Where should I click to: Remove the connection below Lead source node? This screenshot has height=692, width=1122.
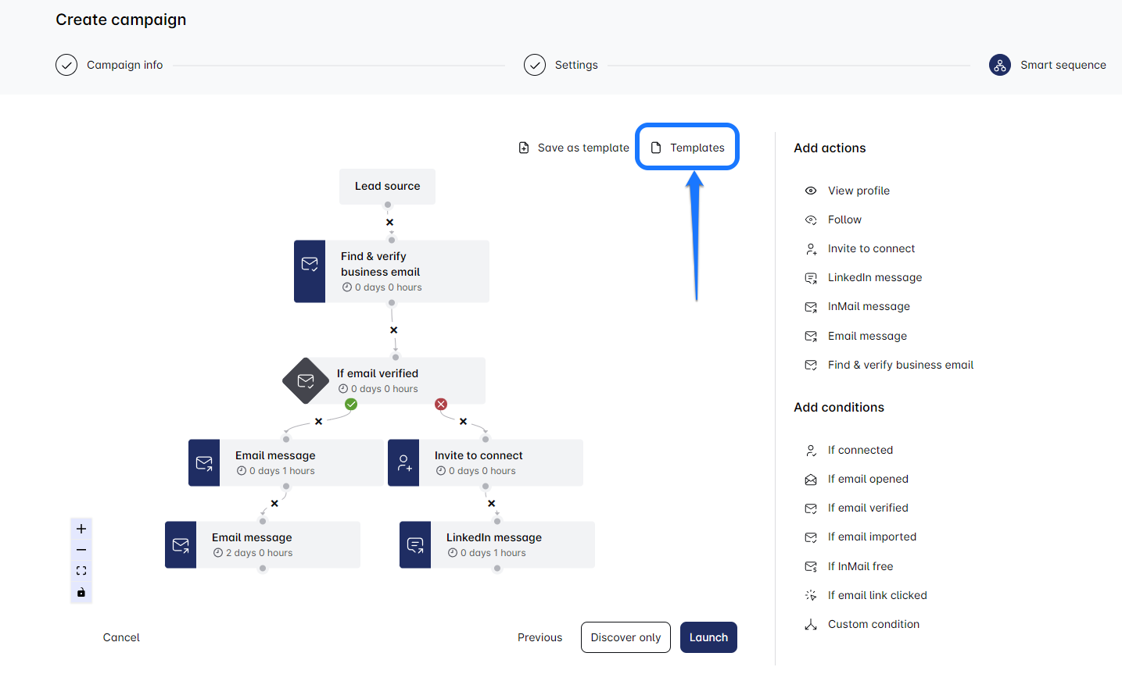389,223
